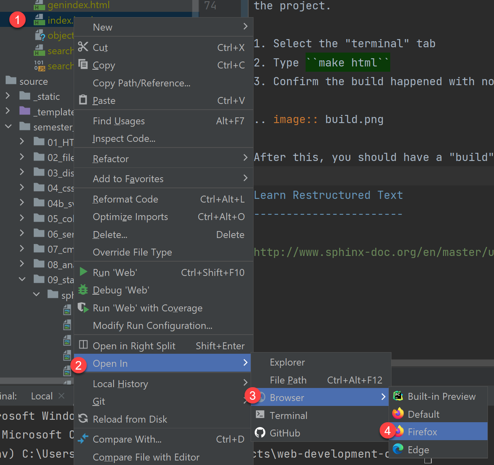
Task: Click the searchindex JS file icon
Action: tap(39, 66)
